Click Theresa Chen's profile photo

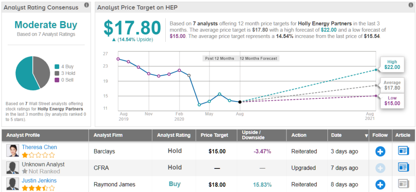click(13, 151)
